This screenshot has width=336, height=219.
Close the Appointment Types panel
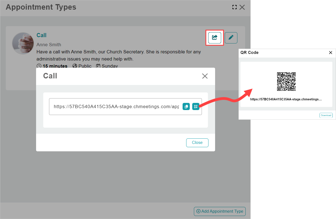[x=242, y=7]
